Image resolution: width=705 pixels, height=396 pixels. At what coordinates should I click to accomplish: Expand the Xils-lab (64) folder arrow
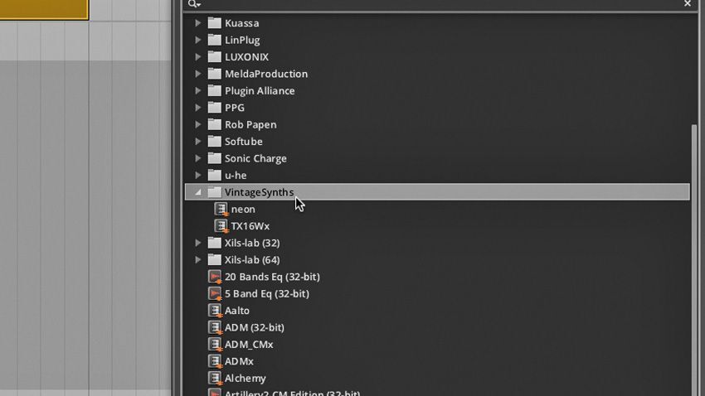198,260
